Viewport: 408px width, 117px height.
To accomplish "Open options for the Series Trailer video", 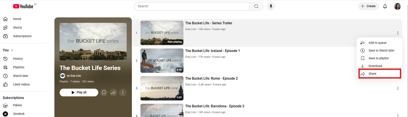I will (x=397, y=33).
